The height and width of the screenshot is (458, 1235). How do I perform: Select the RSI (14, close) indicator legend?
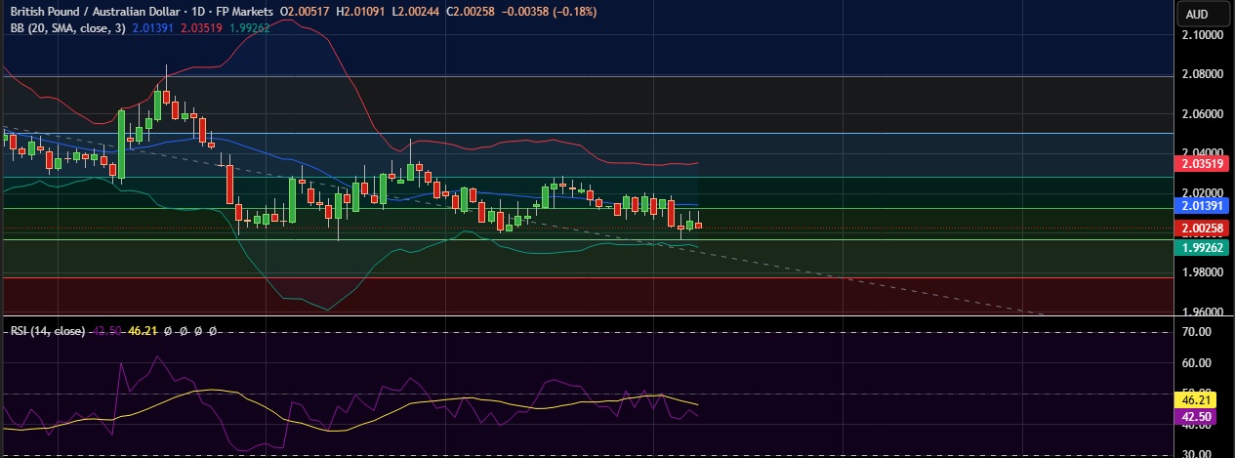(46, 331)
